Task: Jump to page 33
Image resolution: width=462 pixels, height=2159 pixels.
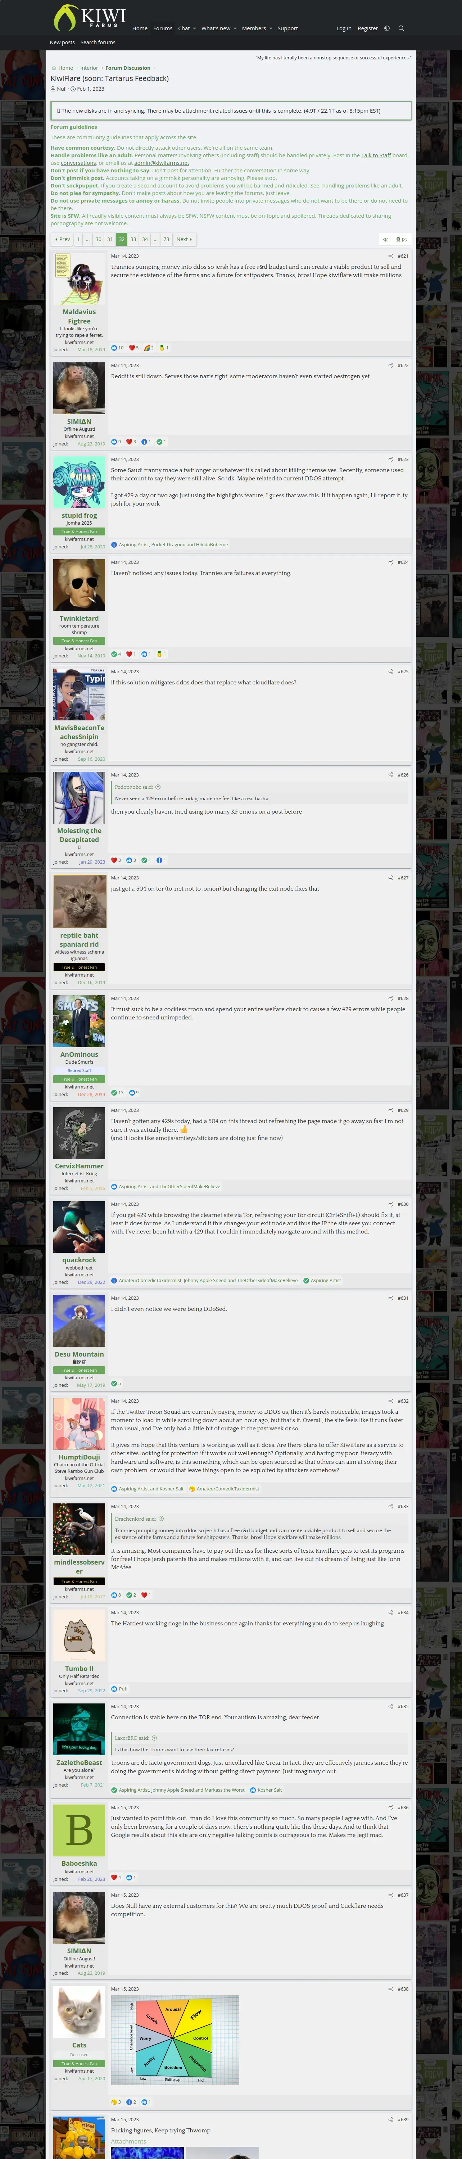Action: click(133, 240)
